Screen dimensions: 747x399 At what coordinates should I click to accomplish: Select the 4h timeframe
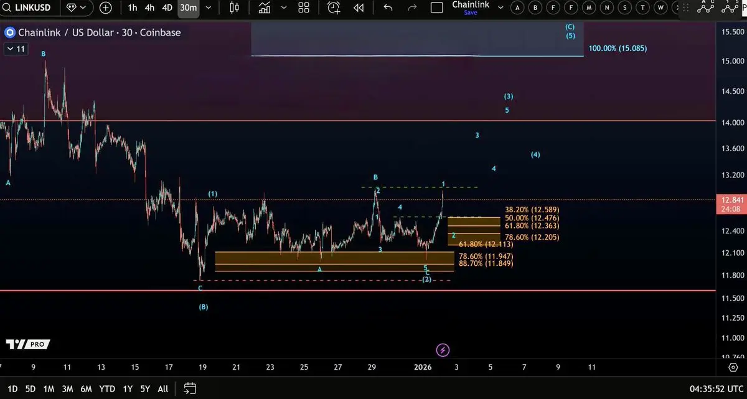click(x=149, y=8)
